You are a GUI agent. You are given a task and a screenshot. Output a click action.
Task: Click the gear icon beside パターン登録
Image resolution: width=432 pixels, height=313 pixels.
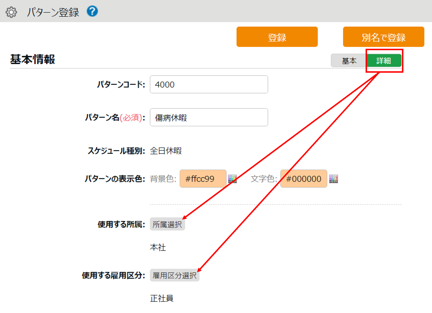click(x=11, y=12)
